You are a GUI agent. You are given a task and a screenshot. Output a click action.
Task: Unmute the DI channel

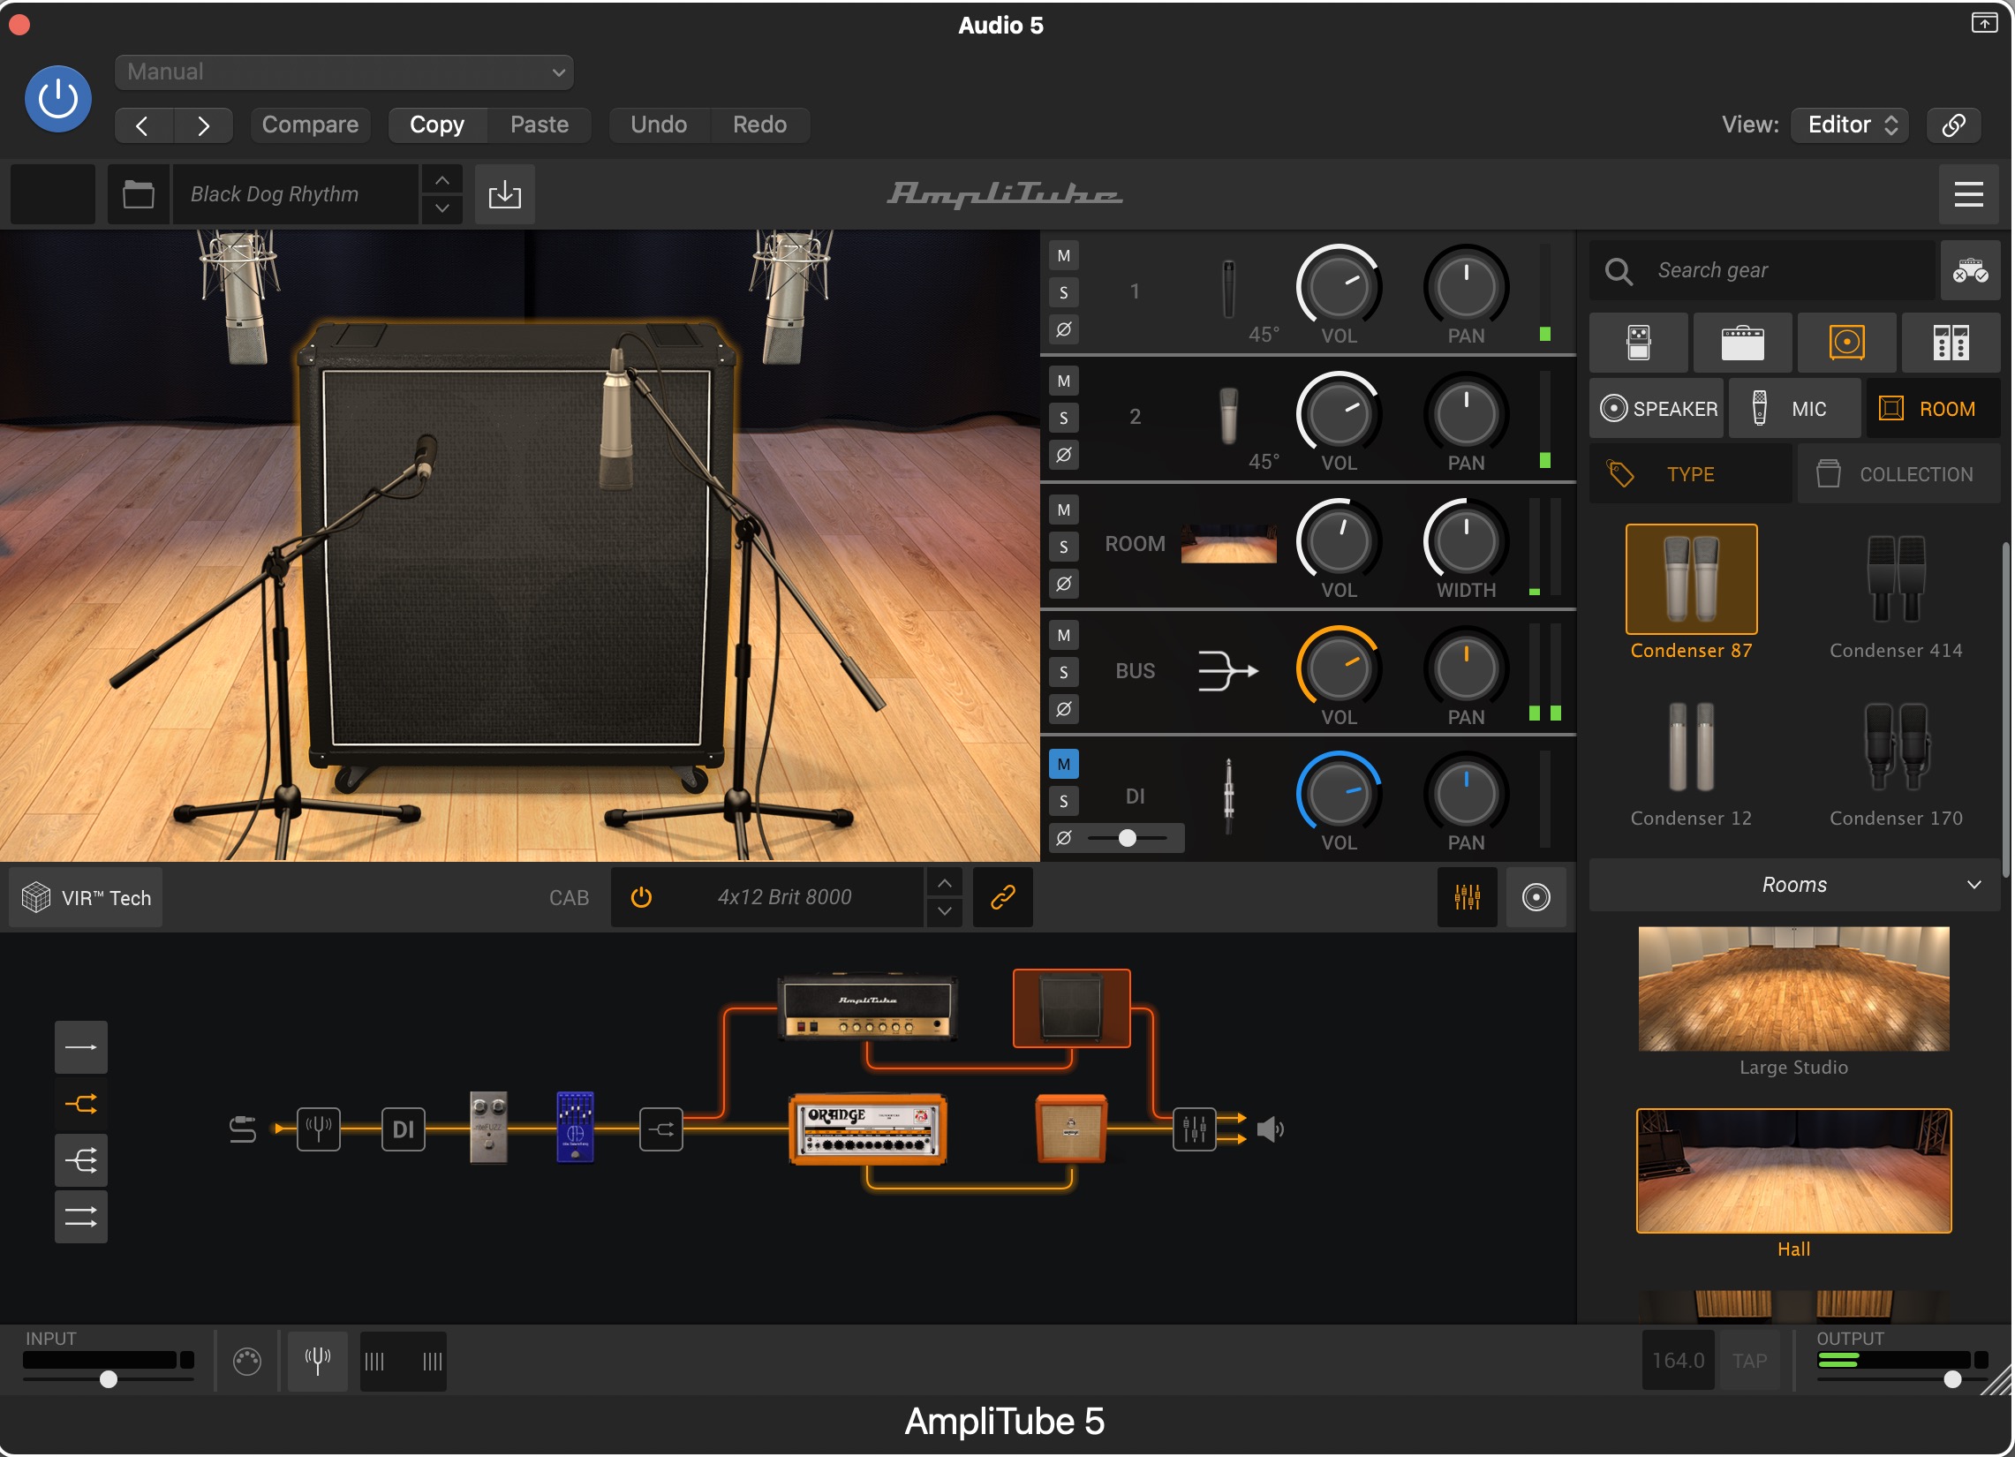point(1063,764)
